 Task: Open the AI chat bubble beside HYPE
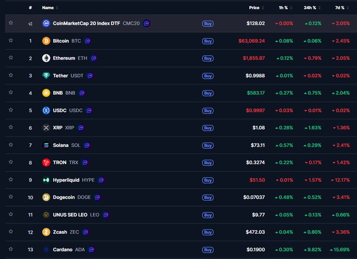click(x=101, y=180)
